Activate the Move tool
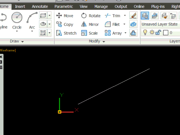Image resolution: width=180 pixels, height=135 pixels. pyautogui.click(x=65, y=16)
